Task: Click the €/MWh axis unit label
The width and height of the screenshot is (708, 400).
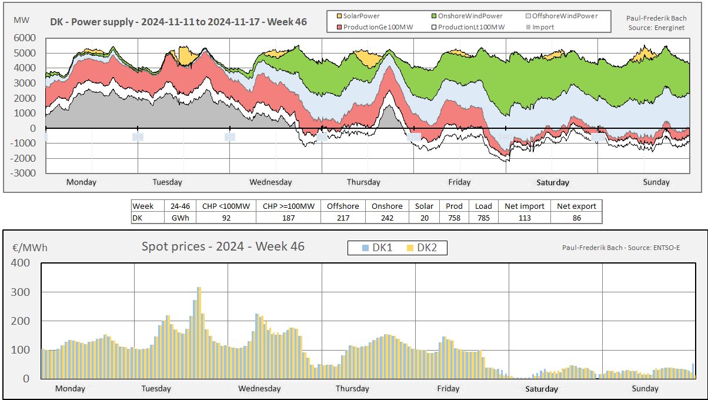Action: click(x=30, y=248)
